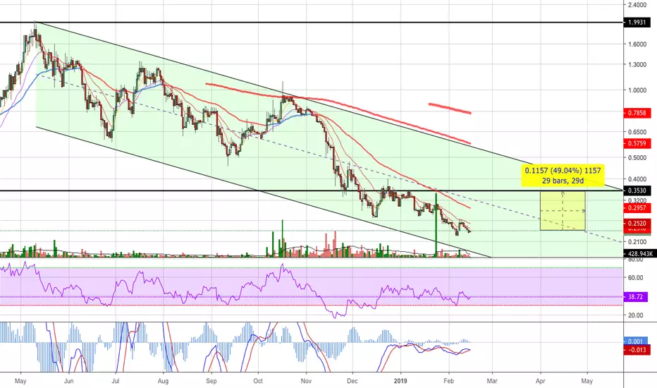Click the Nov label on time axis
657x388 pixels.
306,381
